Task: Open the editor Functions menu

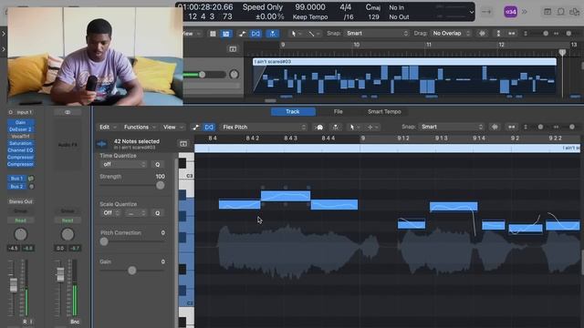Action: coord(140,128)
